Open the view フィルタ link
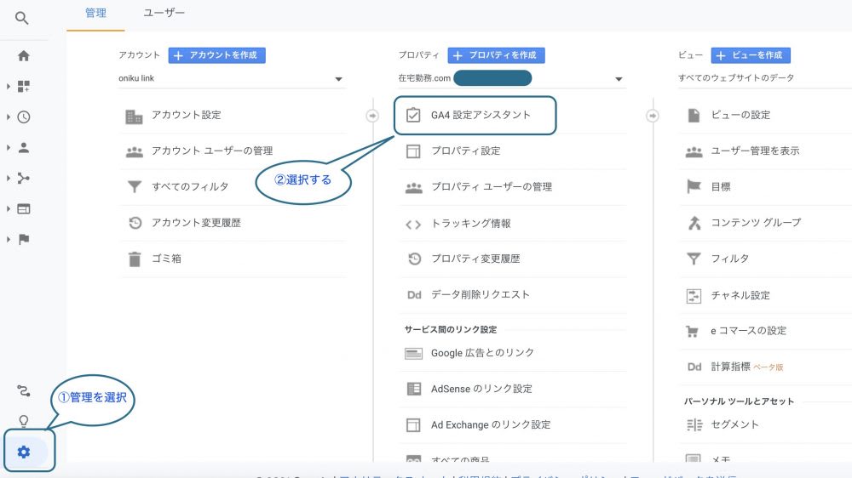 coord(730,259)
